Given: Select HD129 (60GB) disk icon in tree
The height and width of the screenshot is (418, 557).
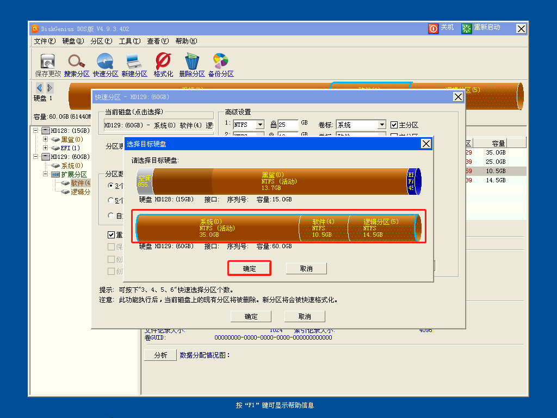Looking at the screenshot, I should click(x=46, y=157).
